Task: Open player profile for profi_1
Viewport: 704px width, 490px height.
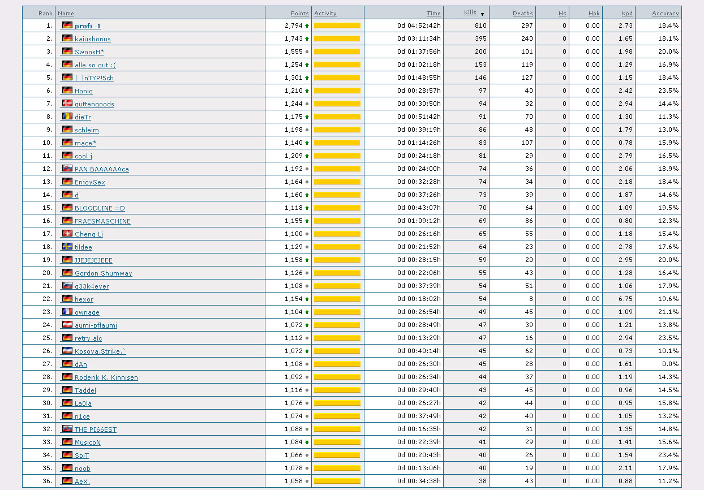Action: coord(88,26)
